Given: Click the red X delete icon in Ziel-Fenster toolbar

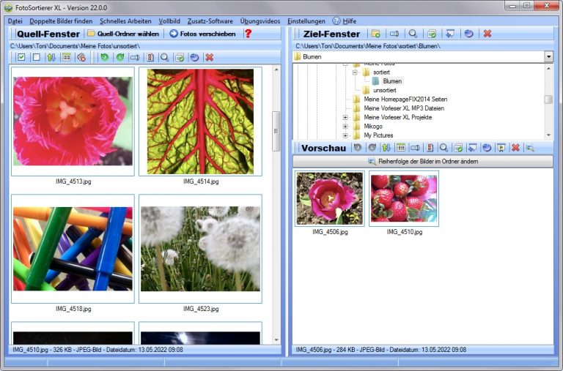Looking at the screenshot, I should click(x=487, y=34).
